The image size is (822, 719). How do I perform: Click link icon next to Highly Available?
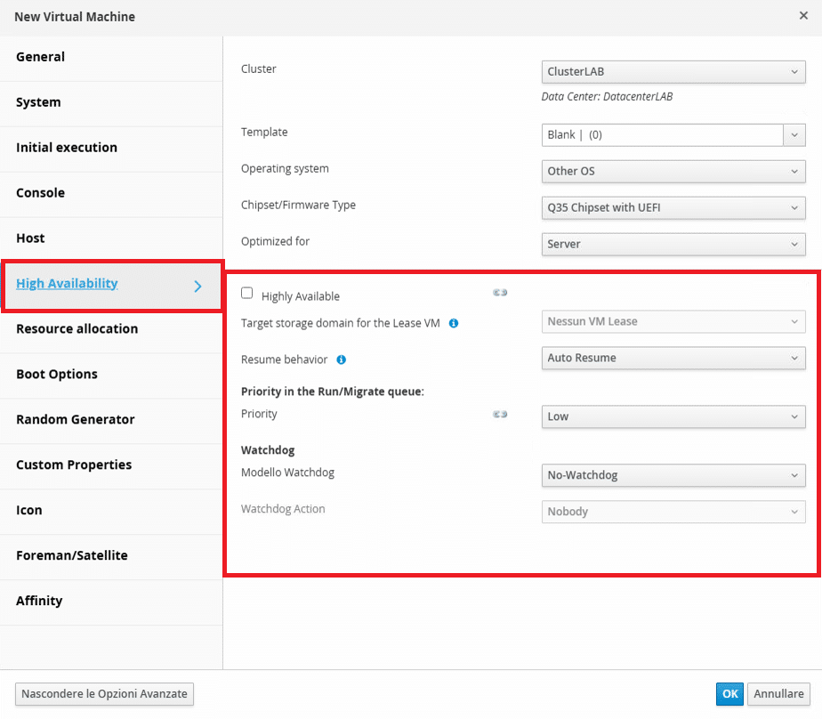coord(500,293)
